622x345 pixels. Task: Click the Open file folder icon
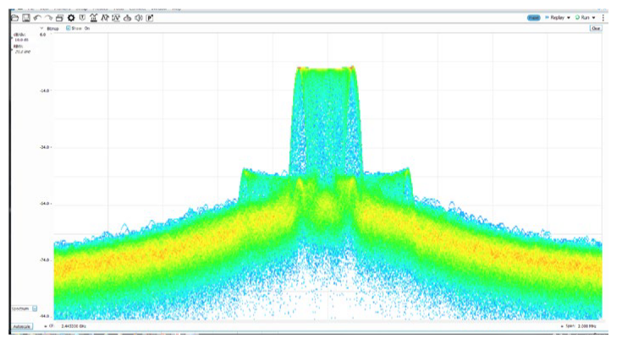16,18
